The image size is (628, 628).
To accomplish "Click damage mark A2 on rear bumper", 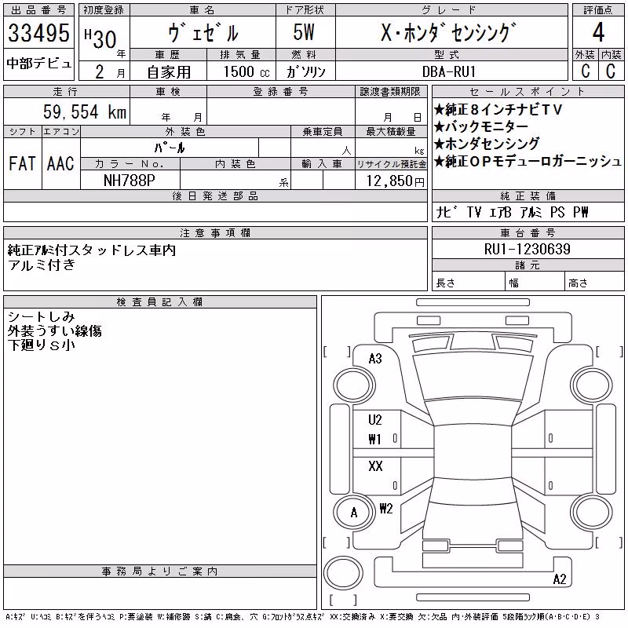I will coord(560,579).
